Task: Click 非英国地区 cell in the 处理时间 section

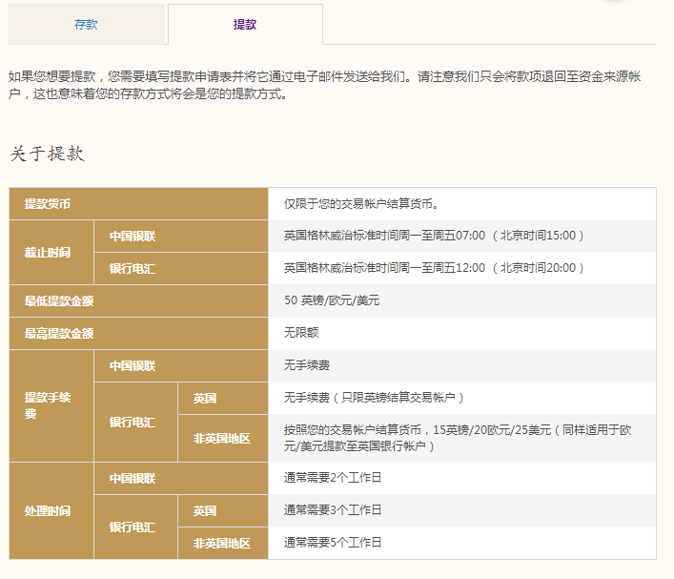Action: pyautogui.click(x=222, y=543)
